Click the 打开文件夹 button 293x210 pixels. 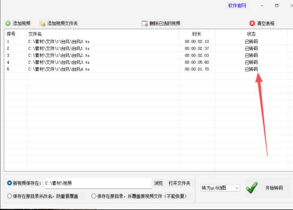(x=180, y=183)
